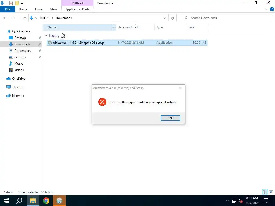Open network status tray icon
This screenshot has height=206, width=275.
click(234, 201)
